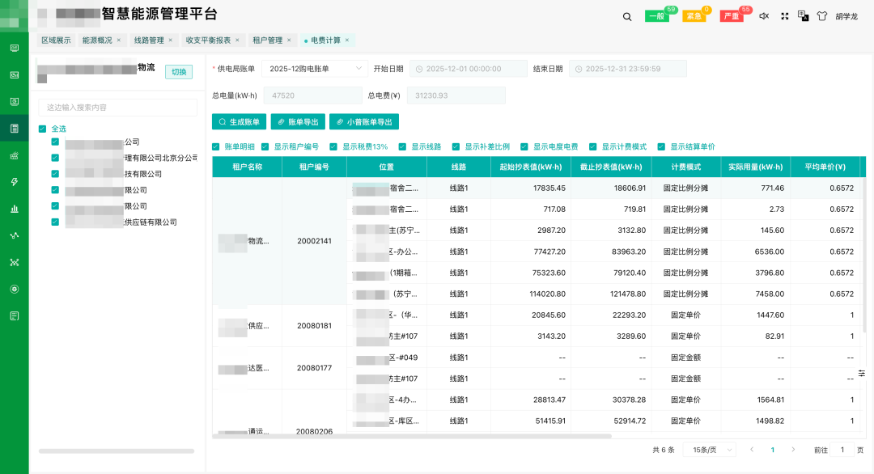The image size is (874, 474).
Task: Open the red 严重 alarm badge
Action: (x=732, y=16)
